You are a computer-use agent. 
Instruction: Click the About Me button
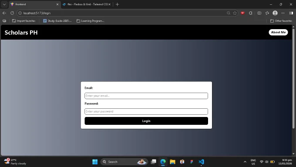click(x=278, y=32)
